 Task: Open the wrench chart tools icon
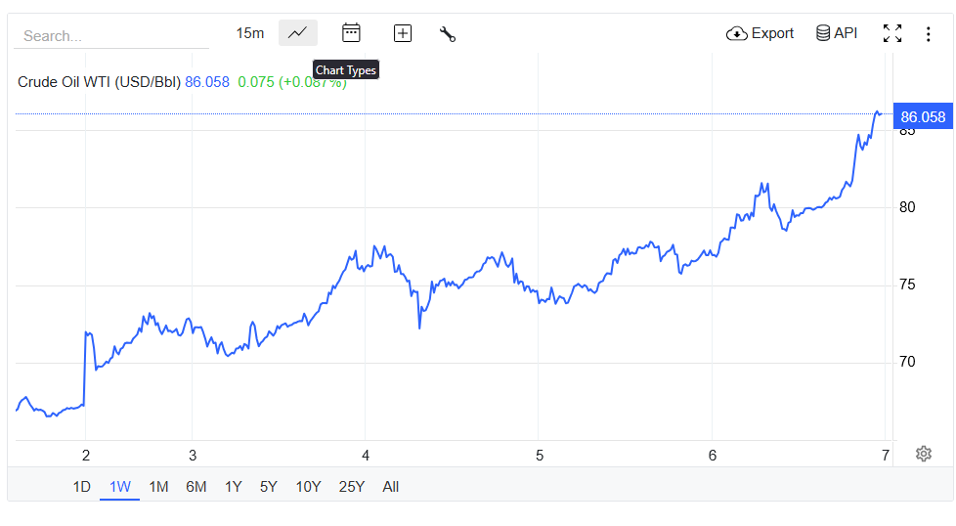pyautogui.click(x=448, y=33)
